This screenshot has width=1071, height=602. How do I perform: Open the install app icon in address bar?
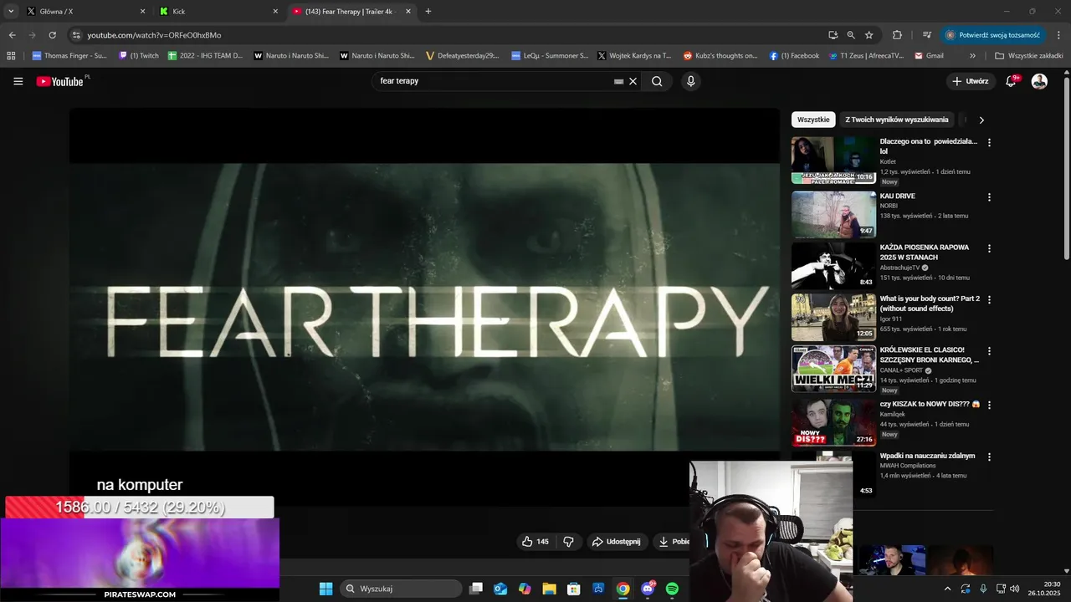(x=833, y=35)
